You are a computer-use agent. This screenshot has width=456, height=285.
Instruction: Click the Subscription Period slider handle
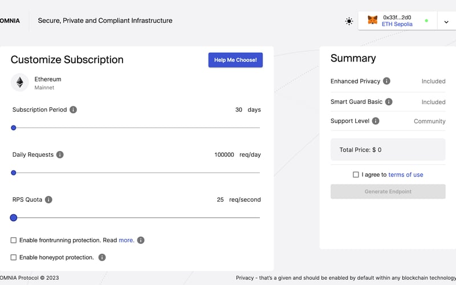point(14,128)
